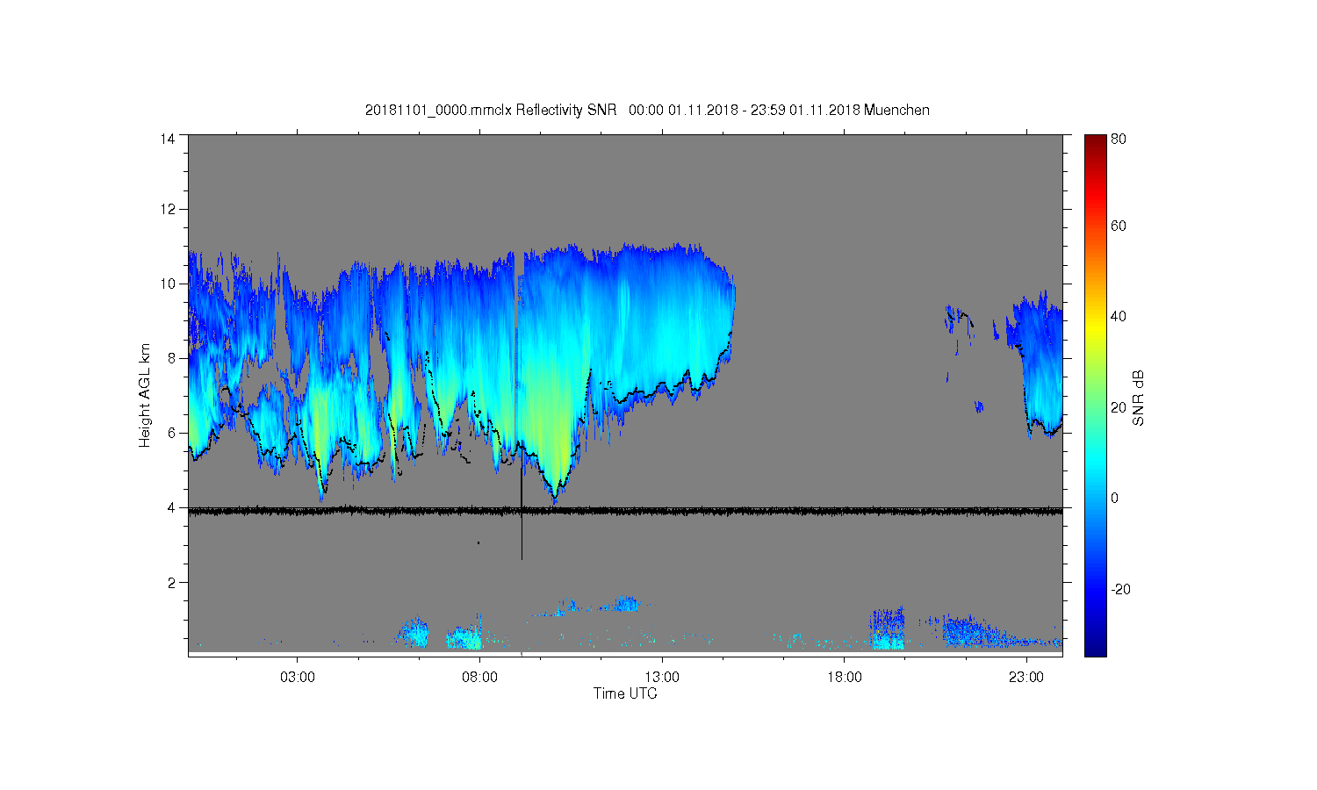Select the 'Height AGL km' y-axis label
1317x790 pixels.
coord(145,395)
